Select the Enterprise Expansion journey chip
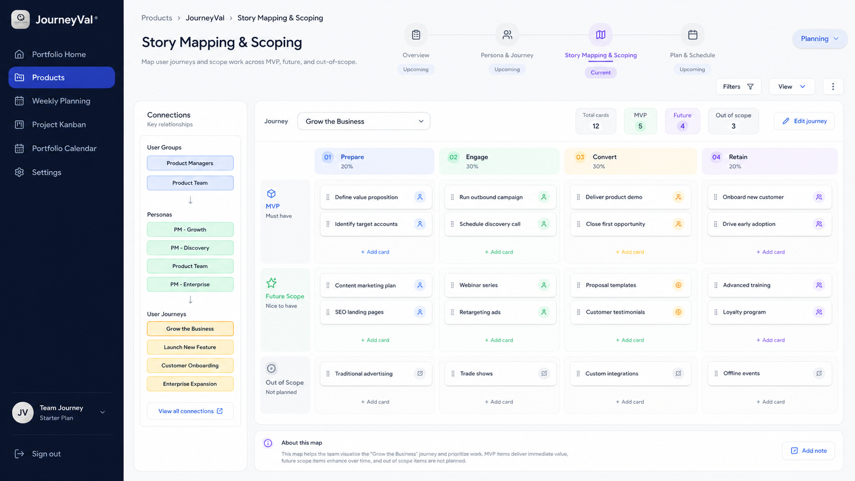 (x=190, y=384)
